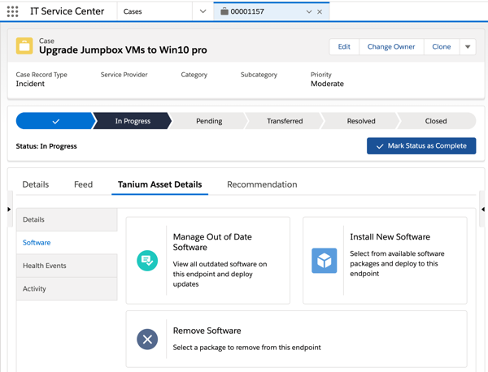488x372 pixels.
Task: Open the App Launcher grid icon
Action: [x=12, y=11]
